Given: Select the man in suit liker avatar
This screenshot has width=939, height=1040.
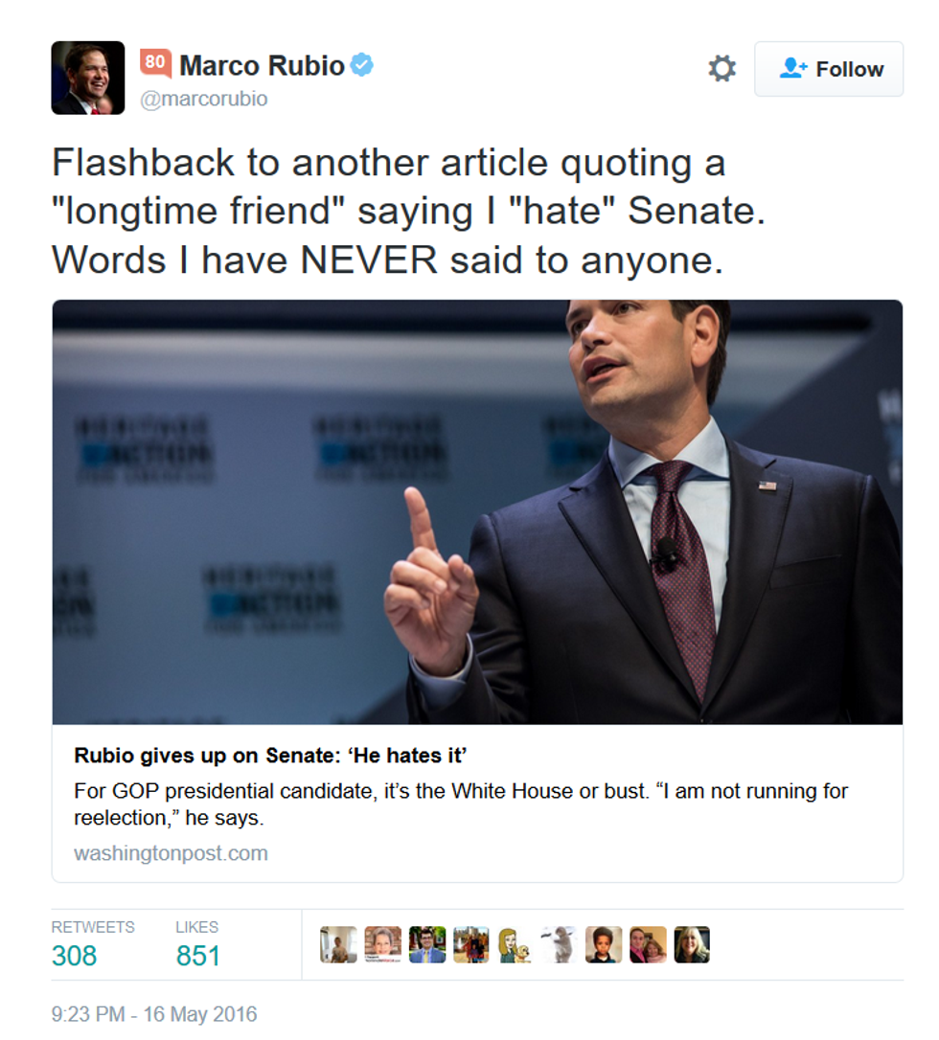Looking at the screenshot, I should click(427, 944).
